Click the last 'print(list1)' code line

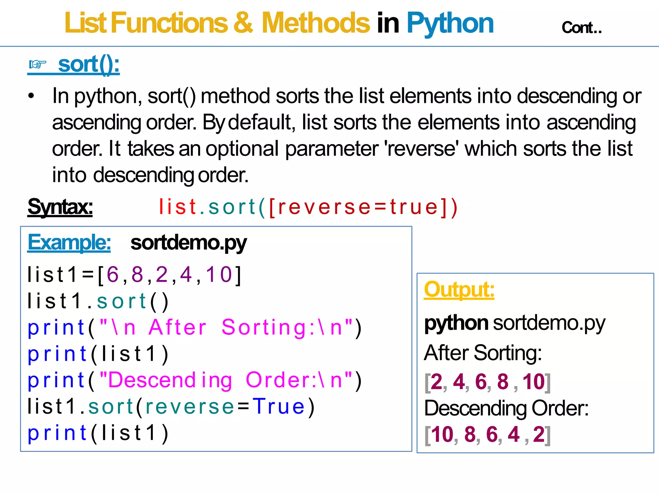pyautogui.click(x=98, y=433)
